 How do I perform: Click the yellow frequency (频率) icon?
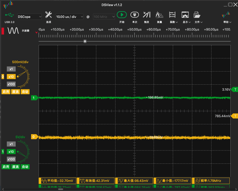(198, 181)
